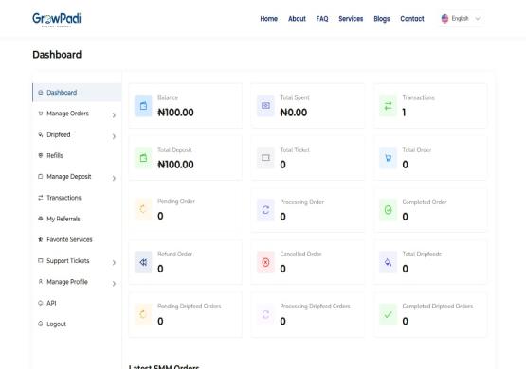Open the English language dropdown
526x369 pixels.
pyautogui.click(x=462, y=18)
